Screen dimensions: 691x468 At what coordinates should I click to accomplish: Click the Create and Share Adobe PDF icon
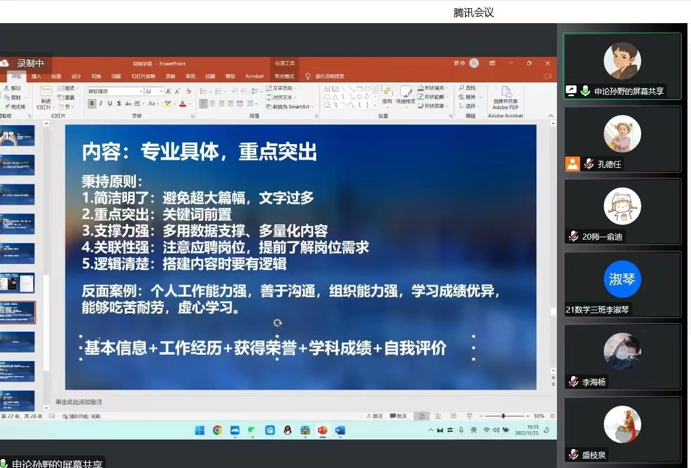506,93
